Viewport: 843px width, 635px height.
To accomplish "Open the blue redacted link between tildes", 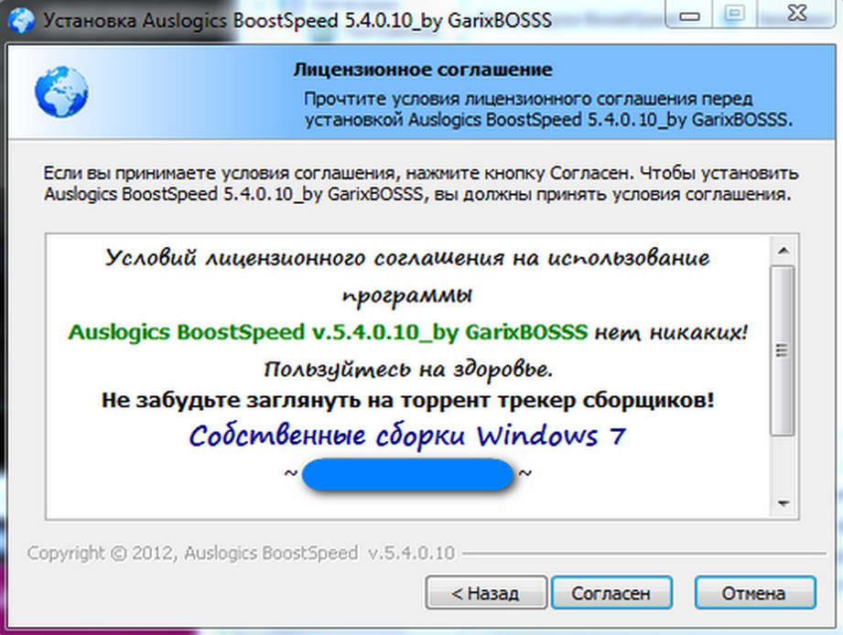I will [x=408, y=474].
